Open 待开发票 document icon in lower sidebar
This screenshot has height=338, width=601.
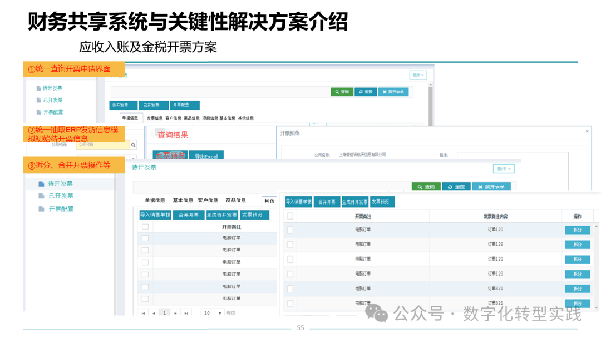[41, 184]
